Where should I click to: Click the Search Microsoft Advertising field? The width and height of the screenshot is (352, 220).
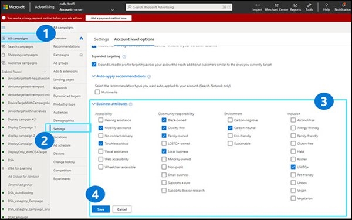(179, 7)
